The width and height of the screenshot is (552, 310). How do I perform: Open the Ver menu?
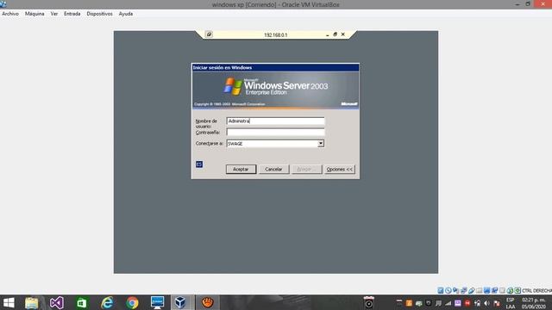point(53,14)
